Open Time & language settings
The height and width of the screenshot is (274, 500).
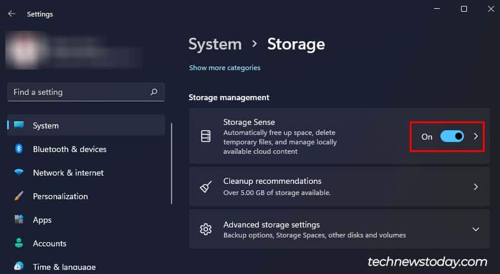(x=64, y=266)
